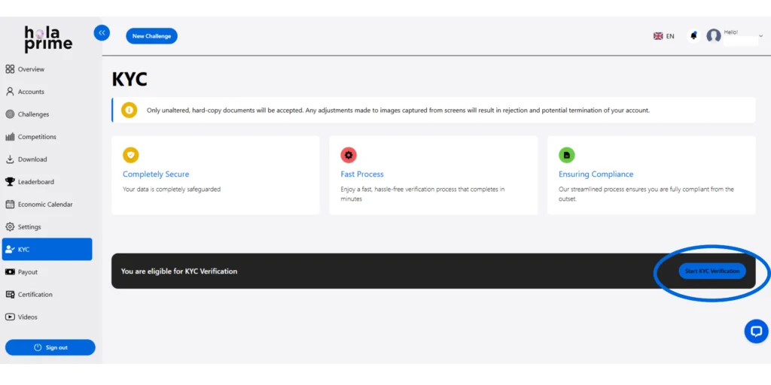Click the New Challenge button
The image size is (771, 385).
(151, 36)
